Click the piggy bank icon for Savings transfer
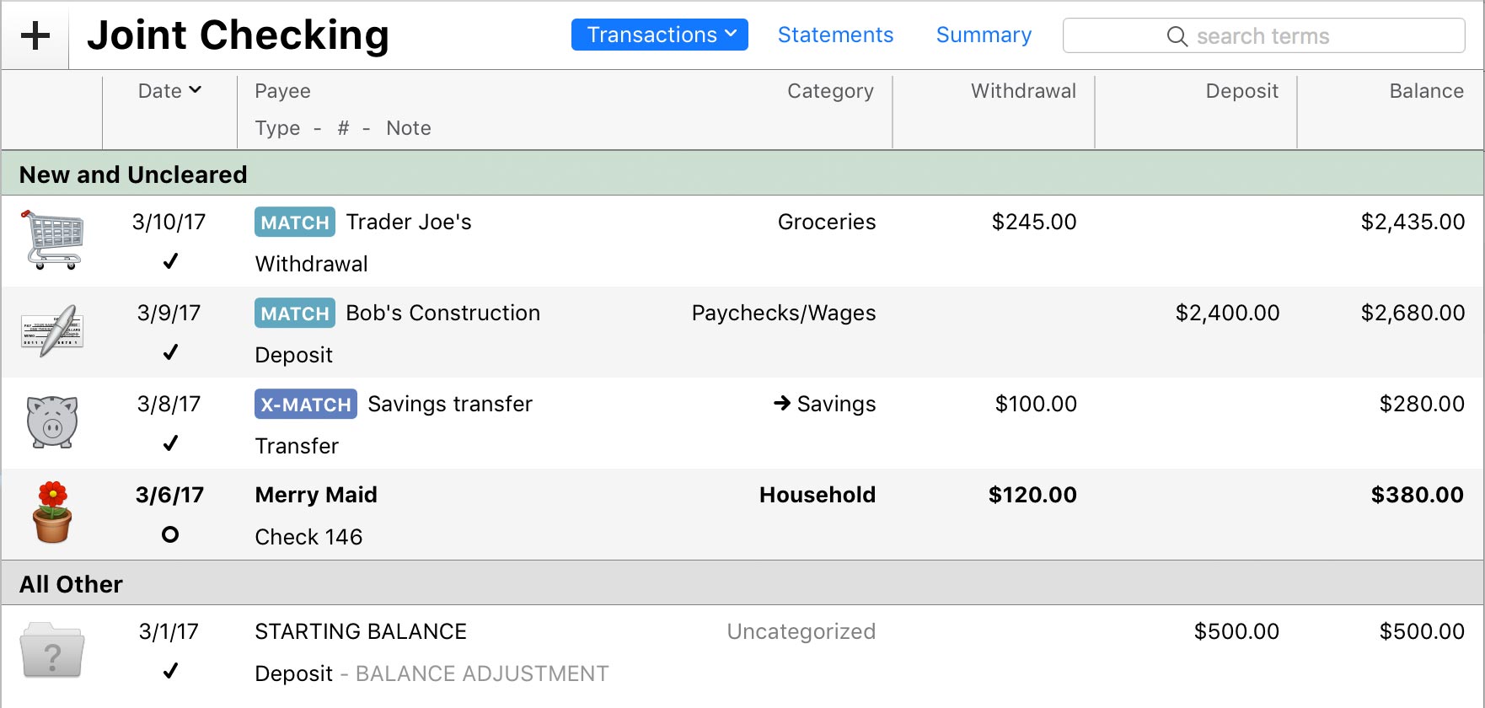The image size is (1485, 708). pyautogui.click(x=52, y=421)
